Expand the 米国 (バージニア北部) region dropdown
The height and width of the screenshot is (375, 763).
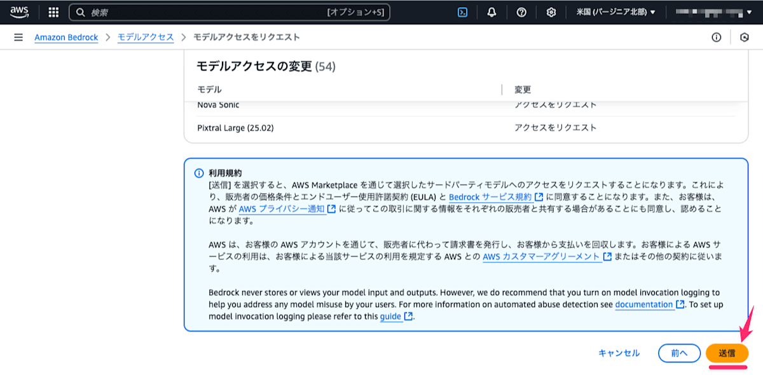click(615, 12)
